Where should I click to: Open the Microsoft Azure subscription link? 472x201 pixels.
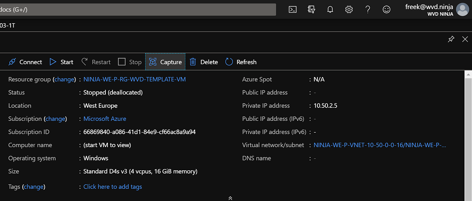tap(105, 119)
